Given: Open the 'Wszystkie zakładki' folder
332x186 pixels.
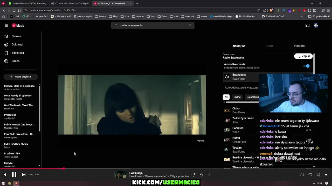Looking at the screenshot, I should (x=319, y=16).
